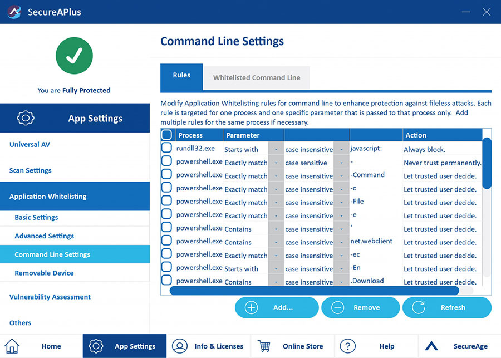The height and width of the screenshot is (358, 501).
Task: Check the powershell.exe '-ec' rule checkbox
Action: (166, 254)
